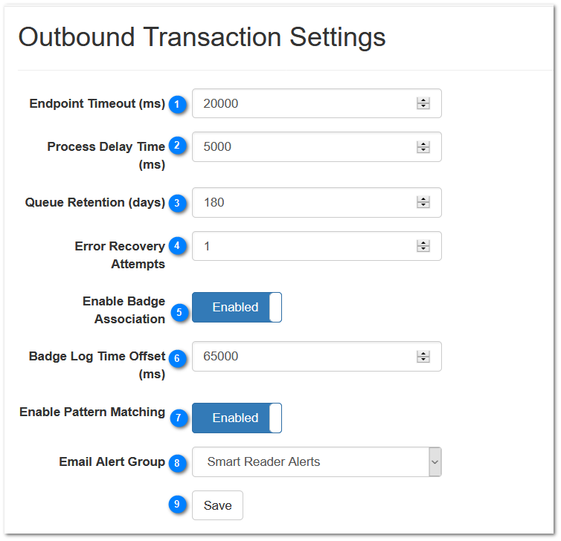Click the blue number 4 callout badge
Screen dimensions: 561x541
pos(177,244)
